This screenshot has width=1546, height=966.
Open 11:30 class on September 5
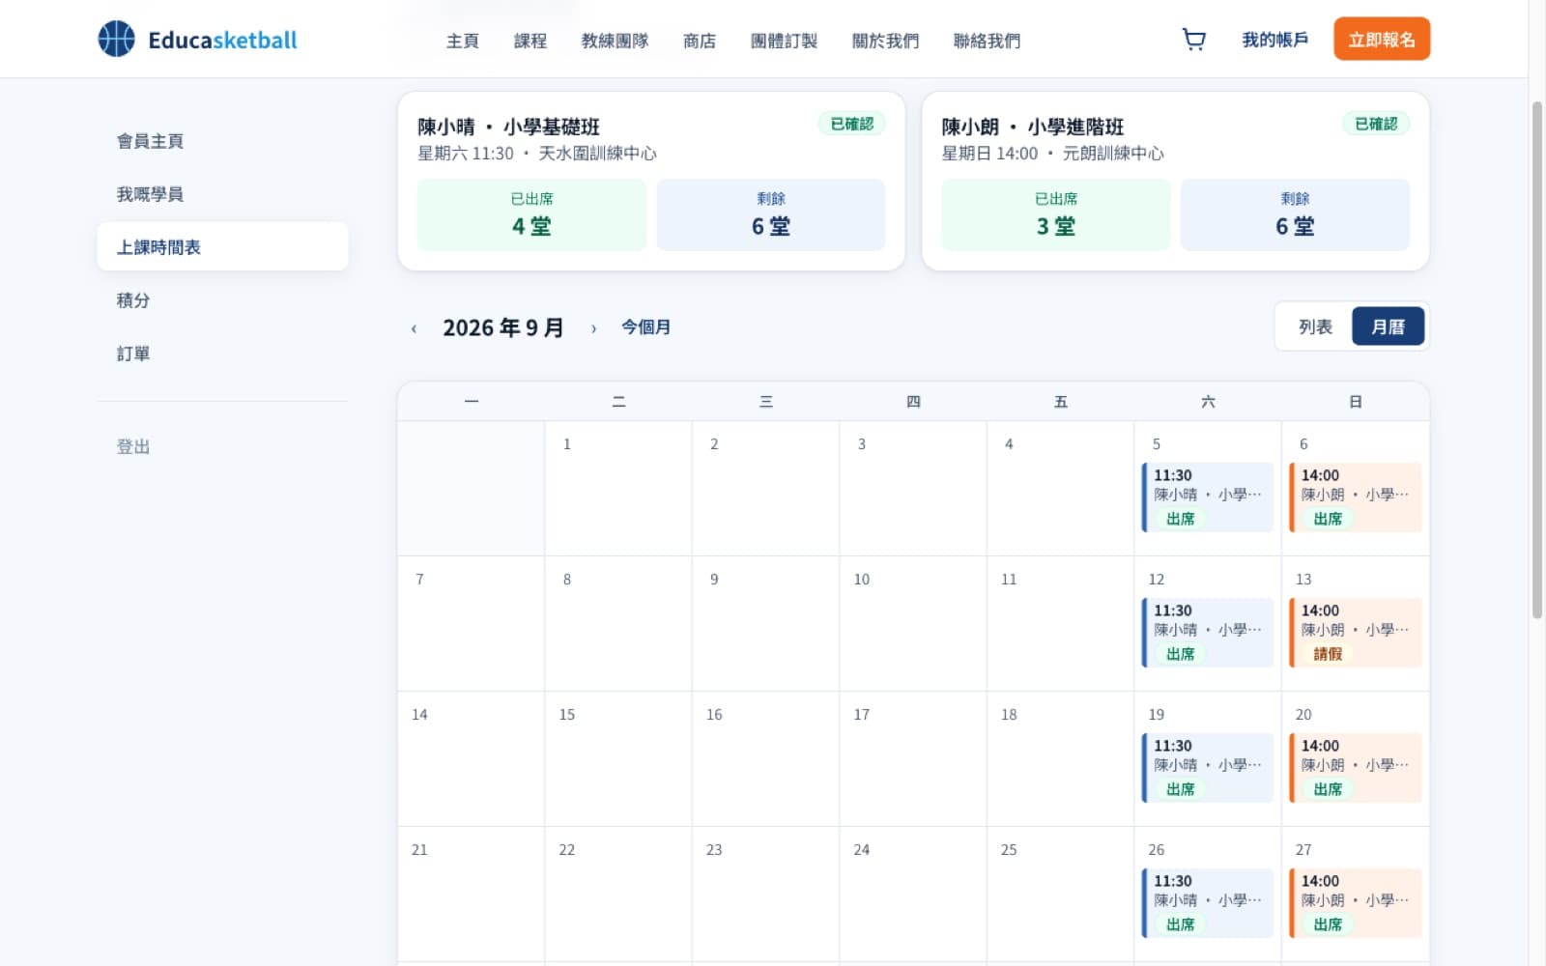(x=1208, y=497)
